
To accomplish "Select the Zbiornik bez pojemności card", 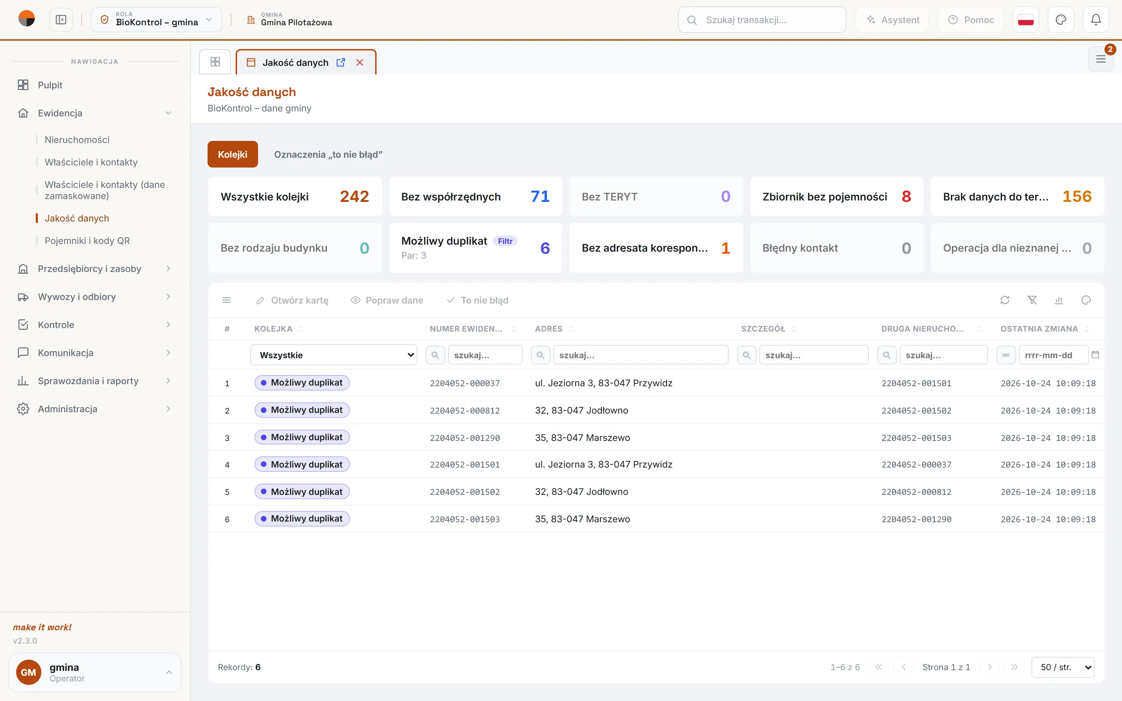I will [836, 196].
